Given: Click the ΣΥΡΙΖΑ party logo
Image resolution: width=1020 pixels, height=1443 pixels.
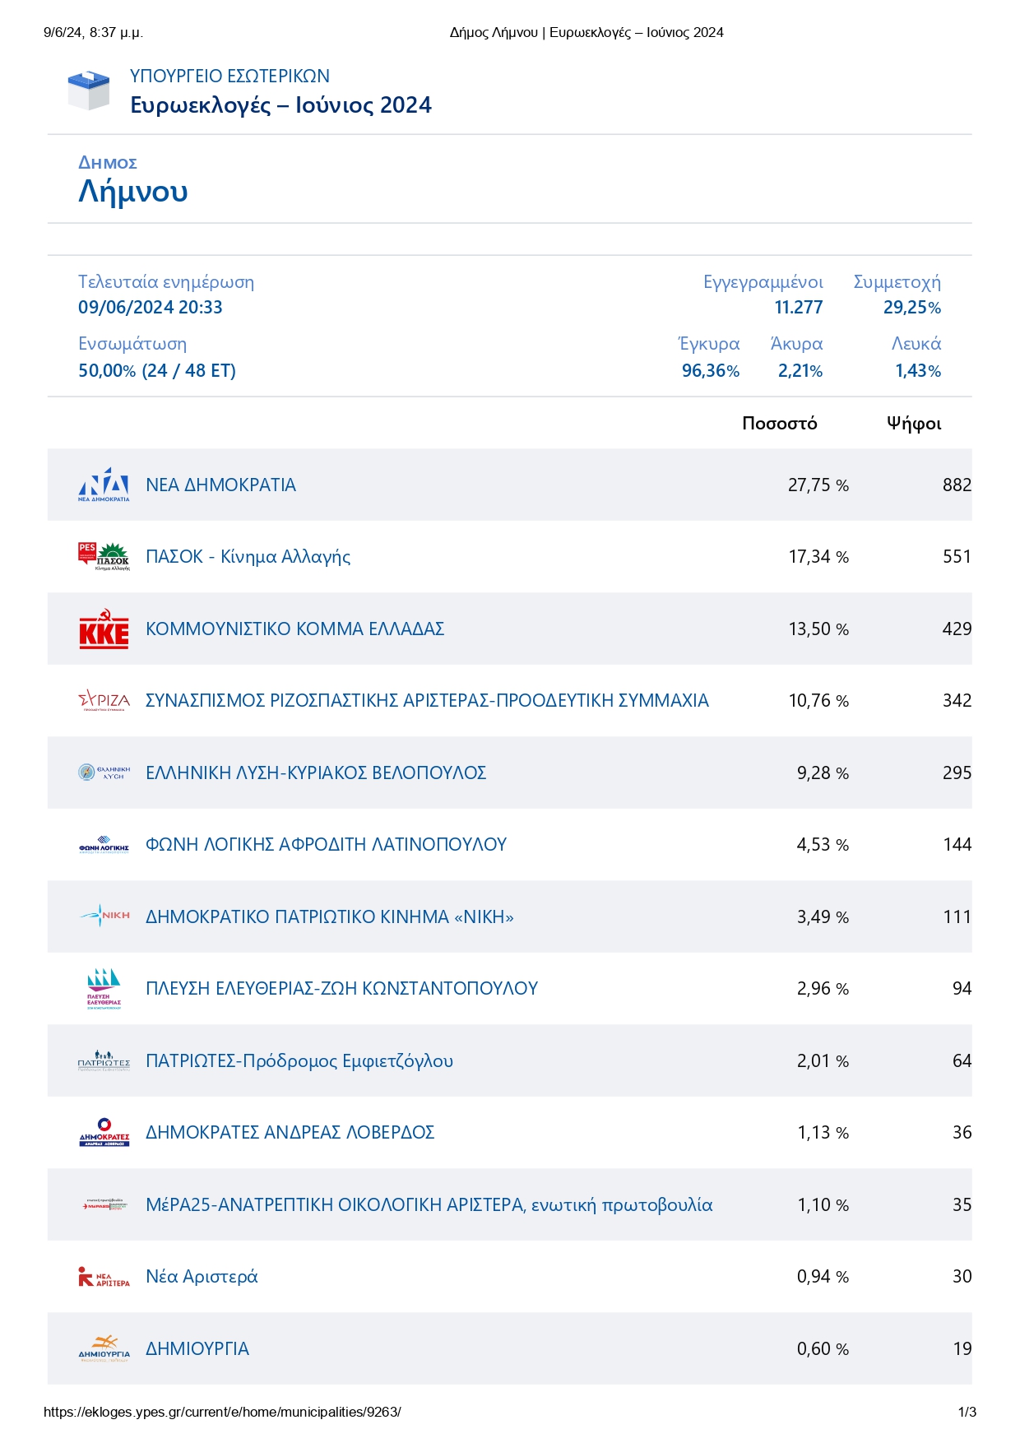Looking at the screenshot, I should click(x=104, y=701).
